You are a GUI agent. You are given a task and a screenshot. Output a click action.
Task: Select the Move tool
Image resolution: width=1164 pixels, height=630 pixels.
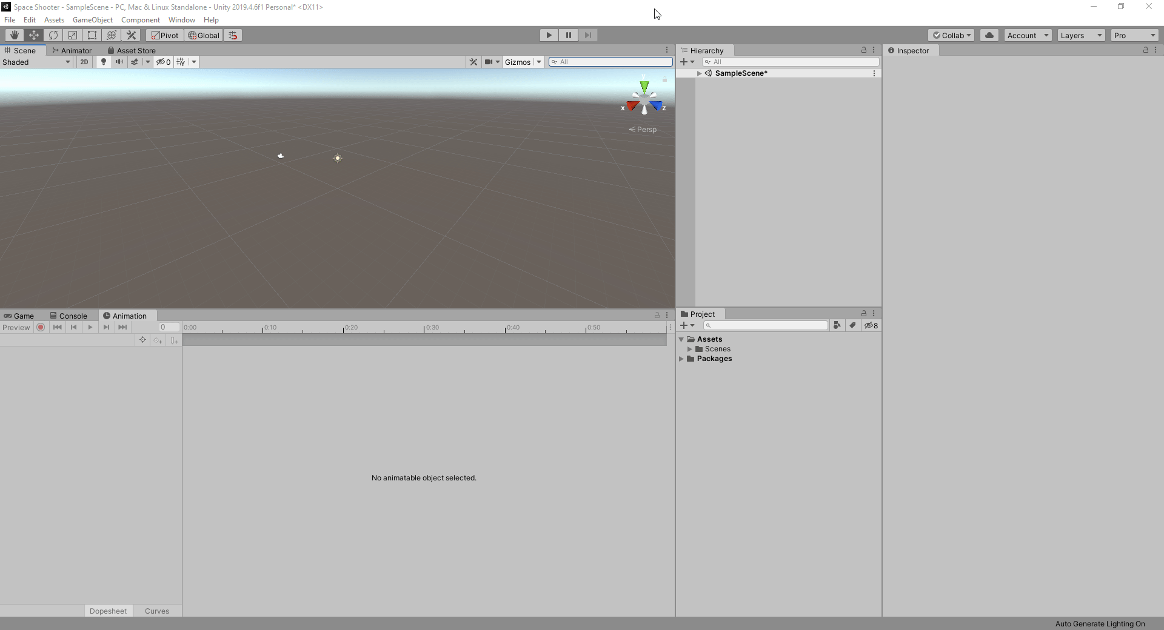tap(34, 35)
